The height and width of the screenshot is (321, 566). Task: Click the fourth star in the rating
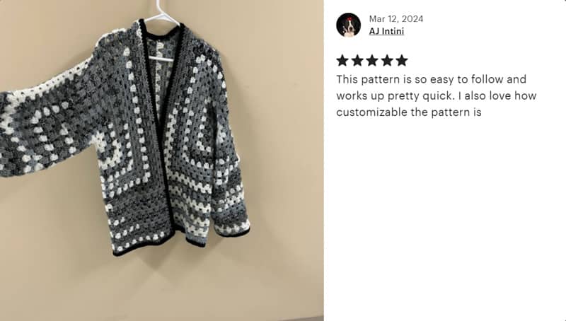pyautogui.click(x=386, y=61)
